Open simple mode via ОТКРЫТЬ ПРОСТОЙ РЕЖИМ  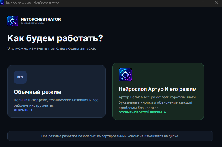tap(142, 113)
